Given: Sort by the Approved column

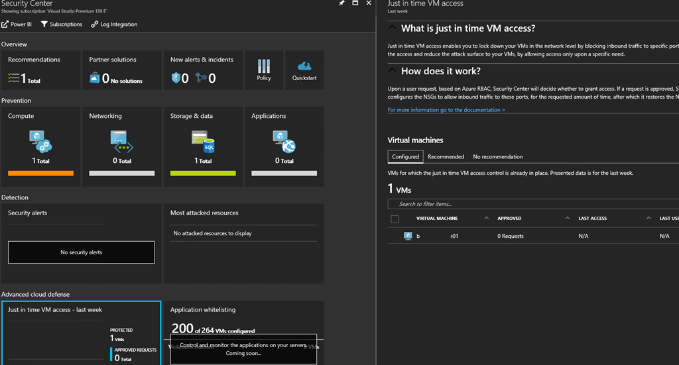Looking at the screenshot, I should [509, 219].
